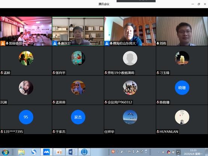Select the 晓珊 blue avatar tile
This screenshot has width=208, height=156.
[x=182, y=88]
